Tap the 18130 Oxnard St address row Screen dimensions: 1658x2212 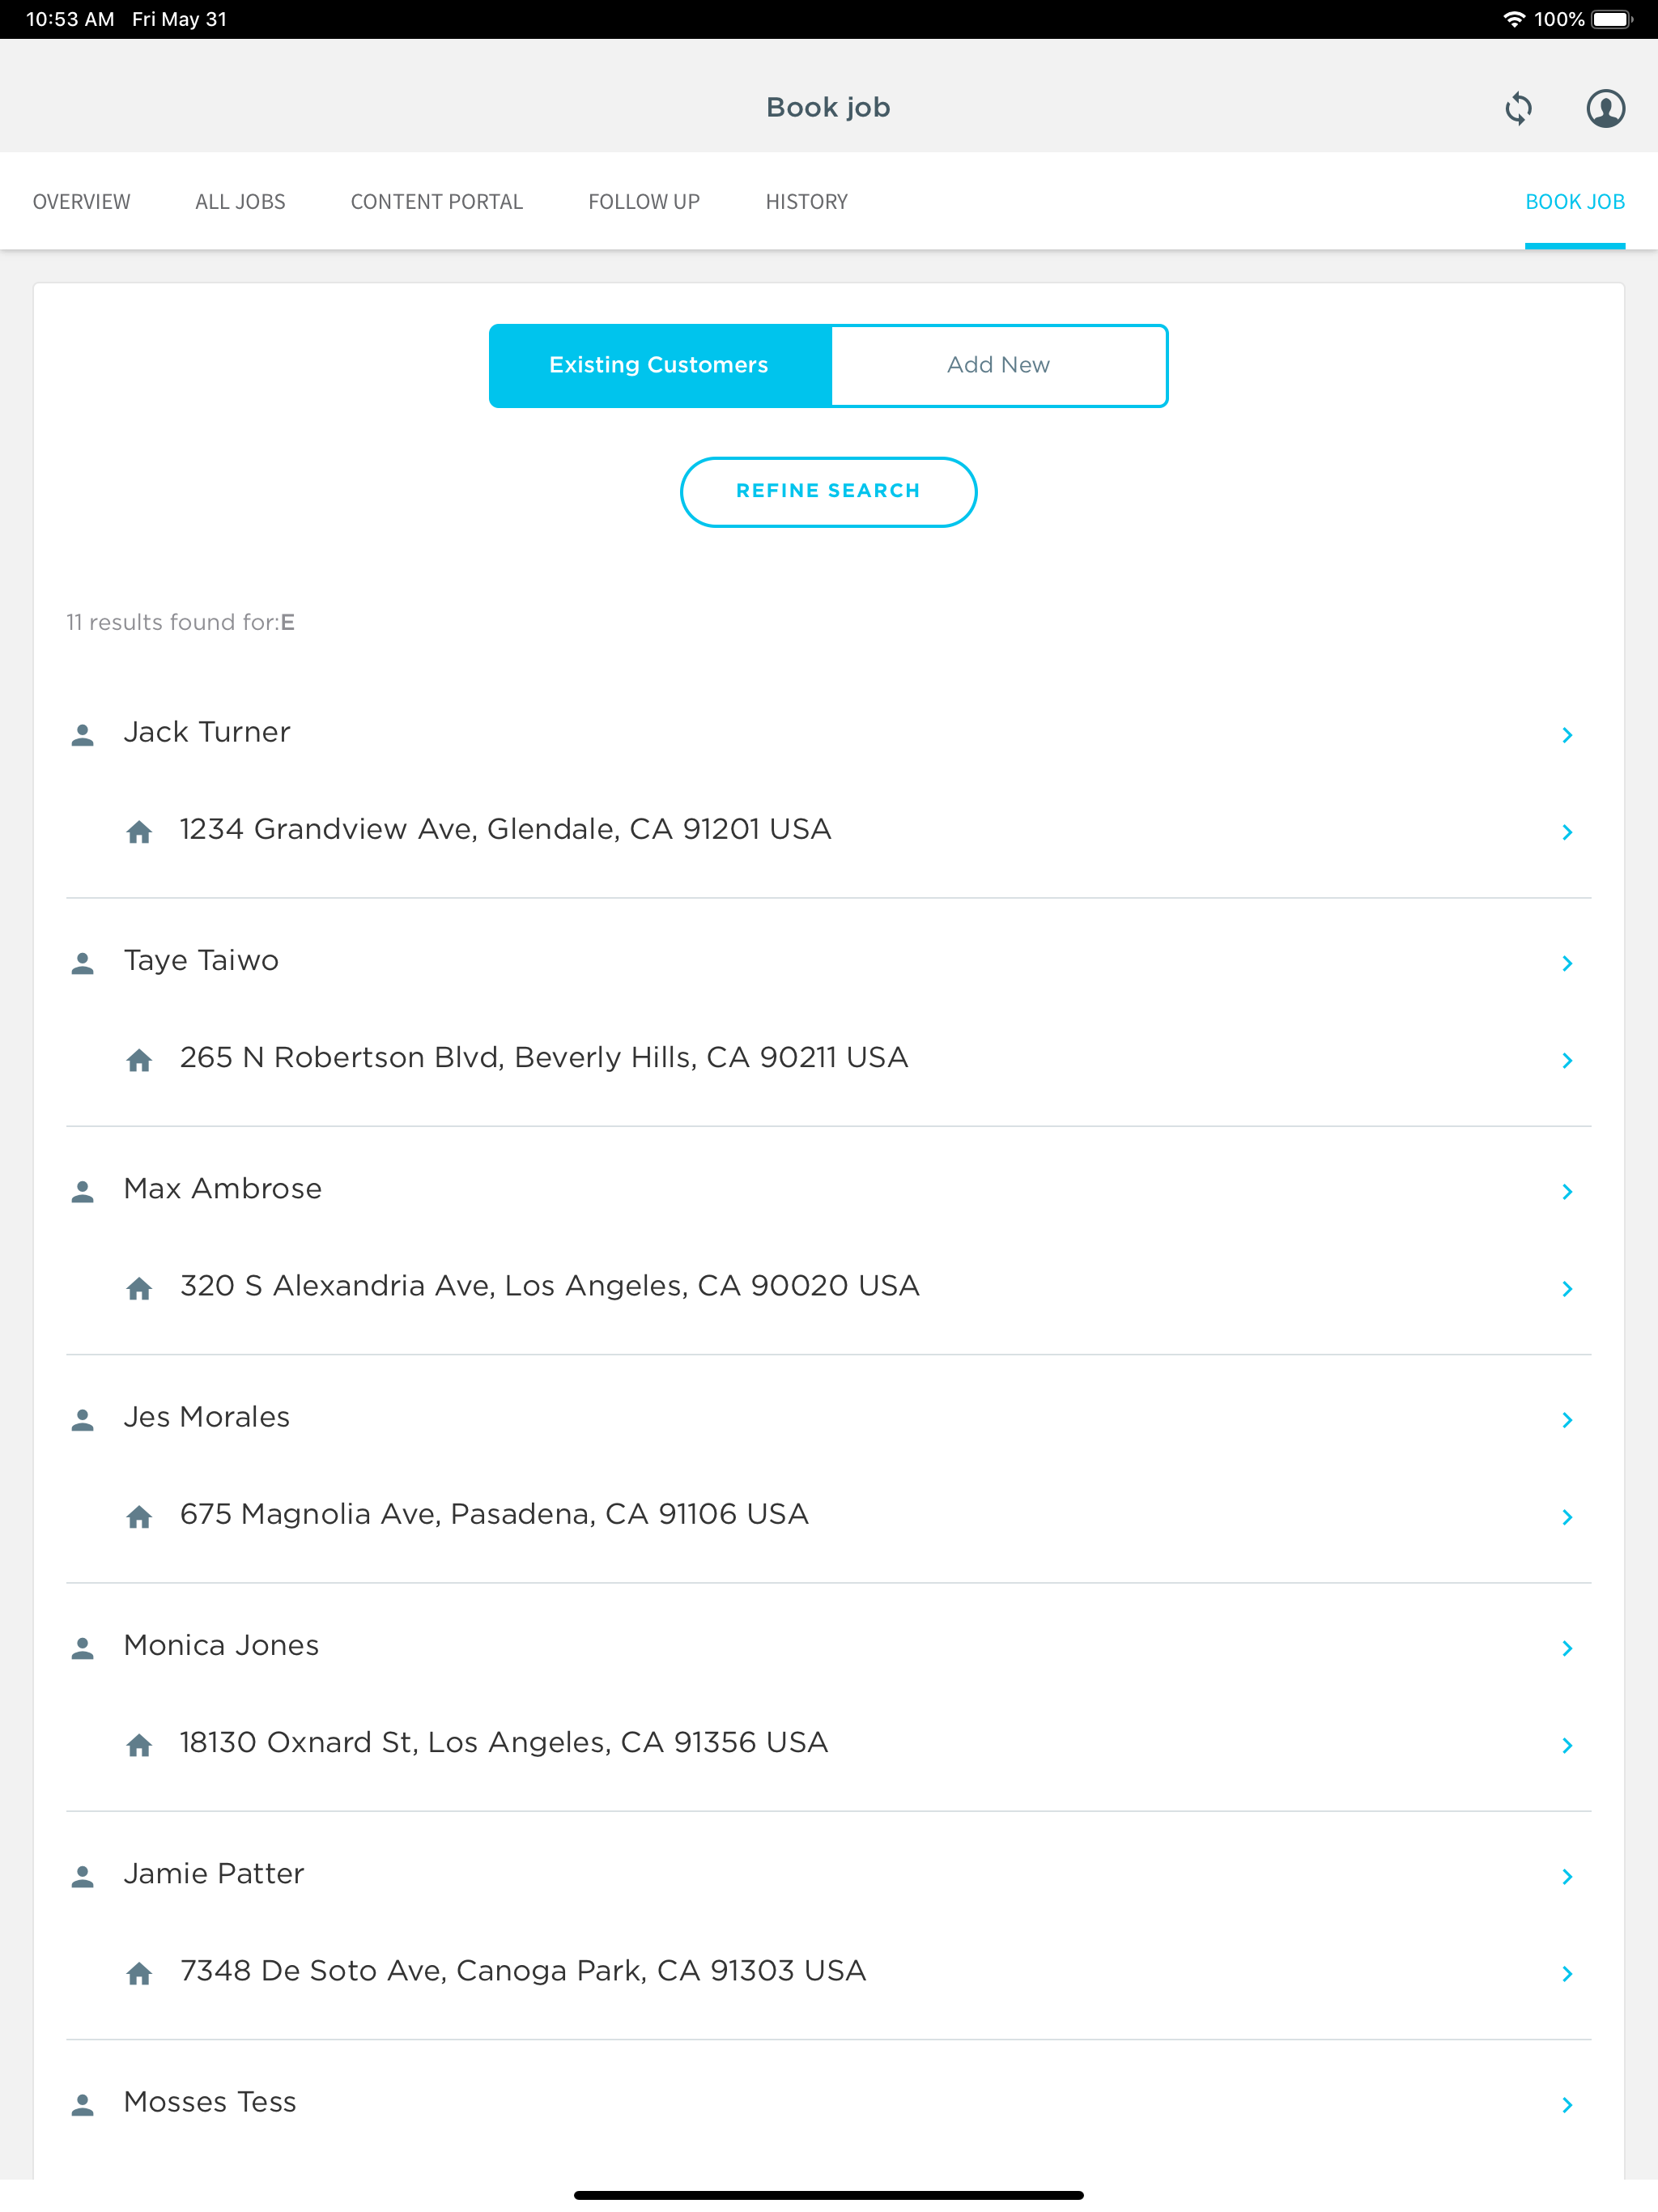tap(503, 1743)
